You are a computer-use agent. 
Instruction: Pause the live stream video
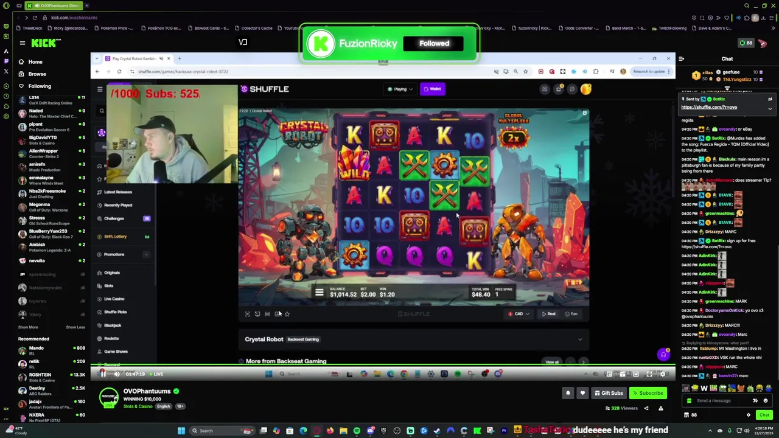pyautogui.click(x=103, y=374)
